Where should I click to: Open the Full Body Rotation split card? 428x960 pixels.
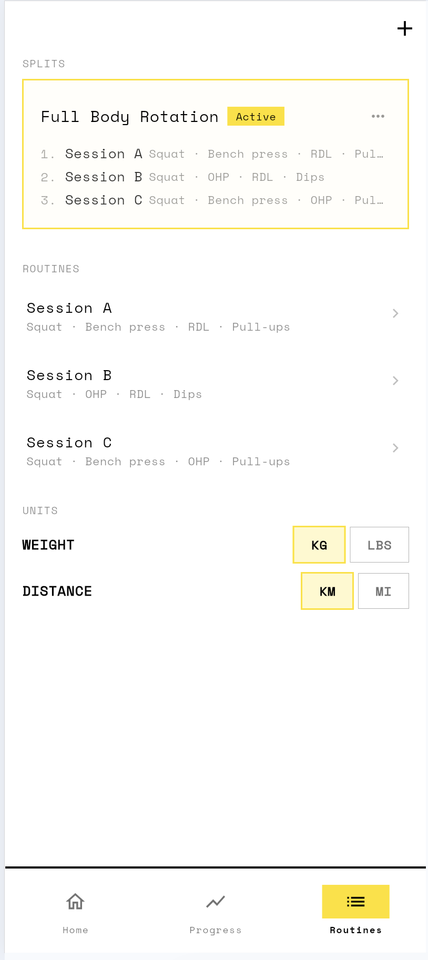coord(215,154)
